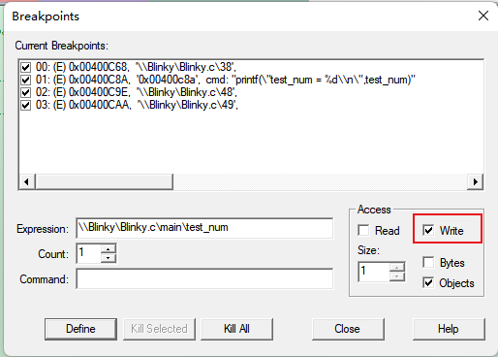498x357 pixels.
Task: Check the Bytes size option
Action: coord(428,262)
